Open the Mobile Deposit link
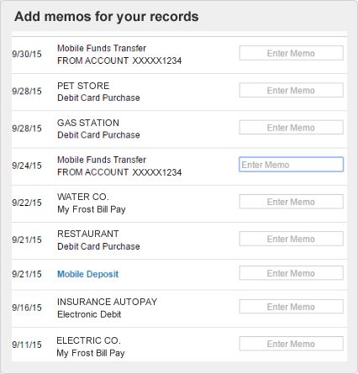The image size is (358, 374). (88, 274)
